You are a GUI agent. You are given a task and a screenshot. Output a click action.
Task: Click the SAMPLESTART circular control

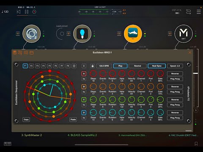62,34
